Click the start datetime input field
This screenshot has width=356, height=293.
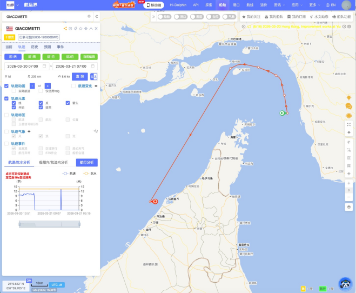(x=26, y=66)
